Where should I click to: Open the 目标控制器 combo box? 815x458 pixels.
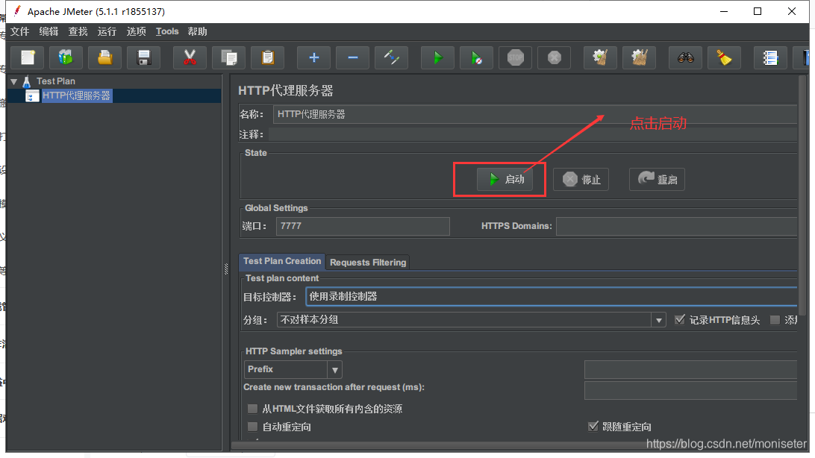click(552, 296)
